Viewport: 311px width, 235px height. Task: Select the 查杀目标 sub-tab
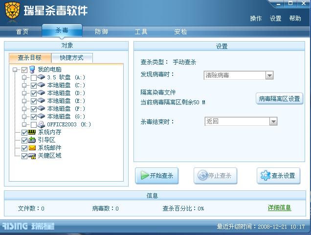tap(30, 58)
